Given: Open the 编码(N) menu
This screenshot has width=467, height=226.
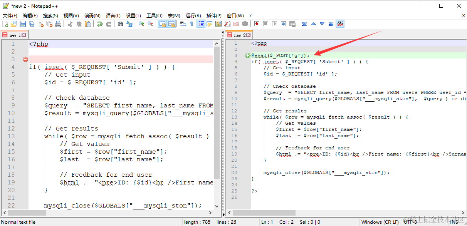Looking at the screenshot, I should (x=92, y=15).
